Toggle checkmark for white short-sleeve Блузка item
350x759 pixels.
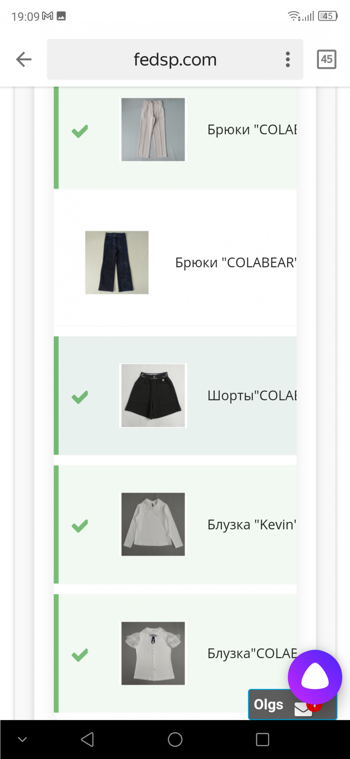80,655
